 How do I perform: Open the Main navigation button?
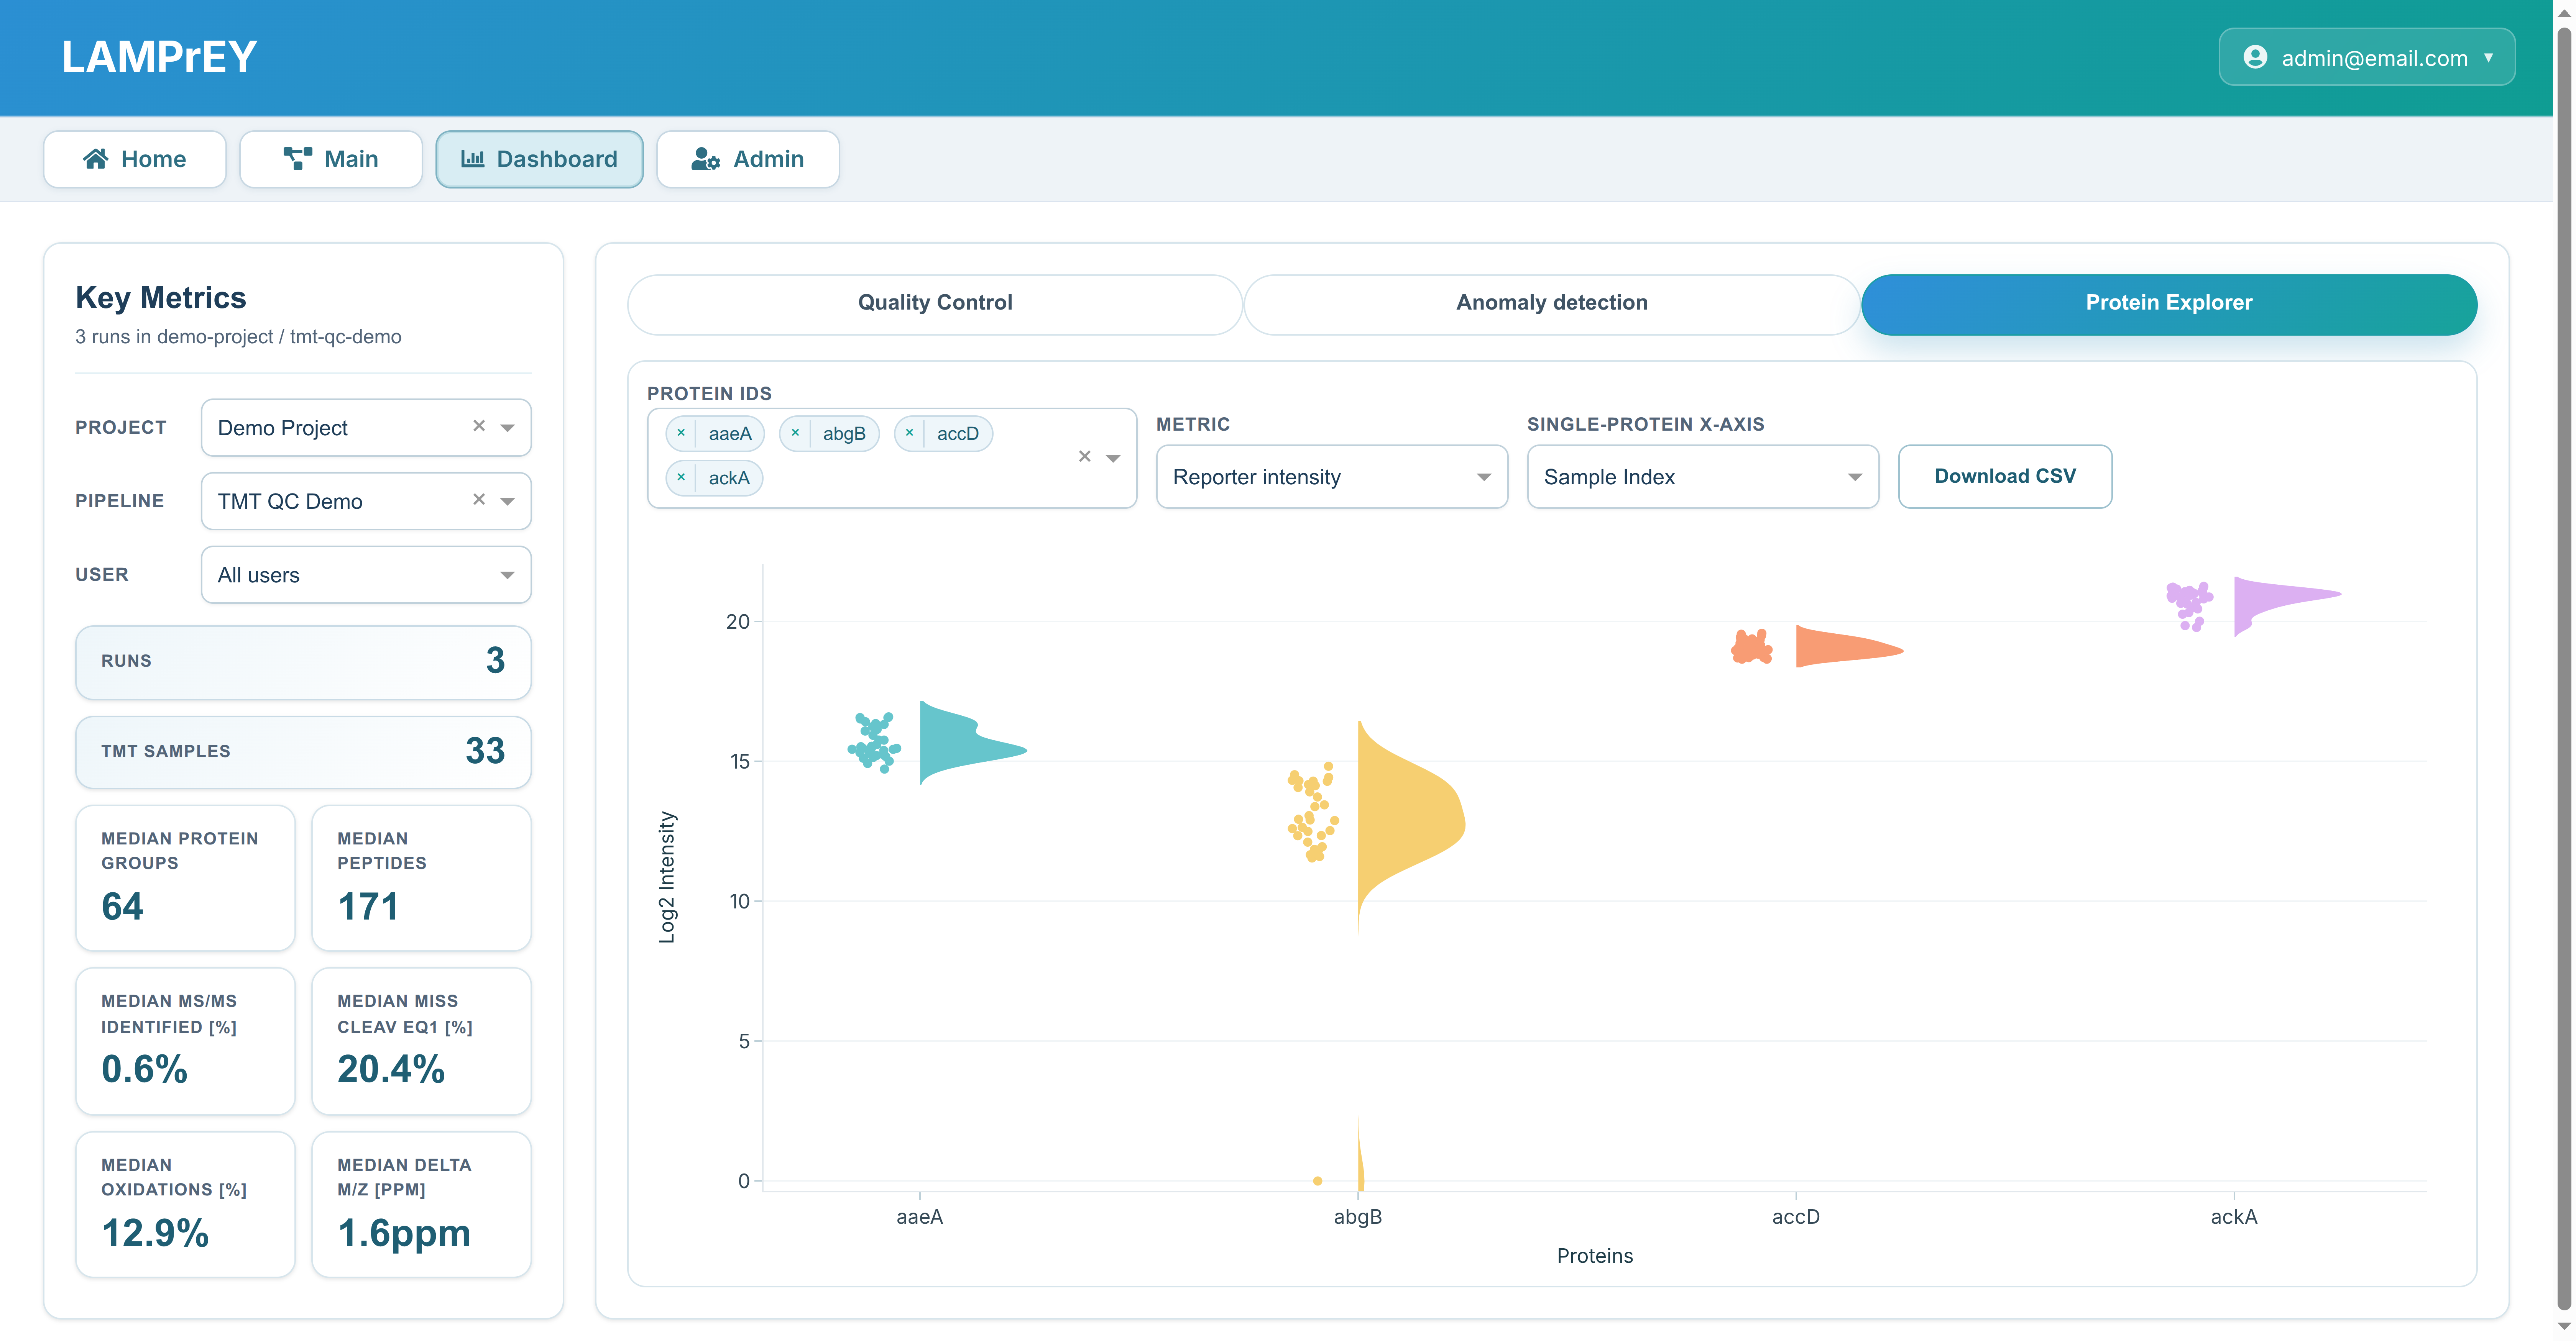(x=330, y=159)
